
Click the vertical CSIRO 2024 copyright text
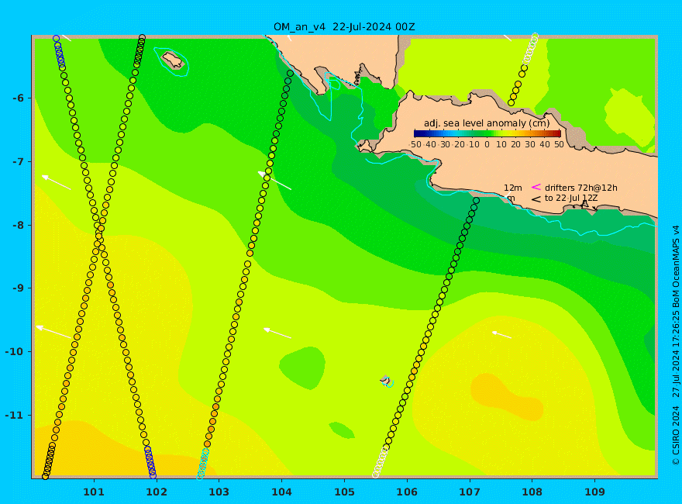tap(676, 345)
